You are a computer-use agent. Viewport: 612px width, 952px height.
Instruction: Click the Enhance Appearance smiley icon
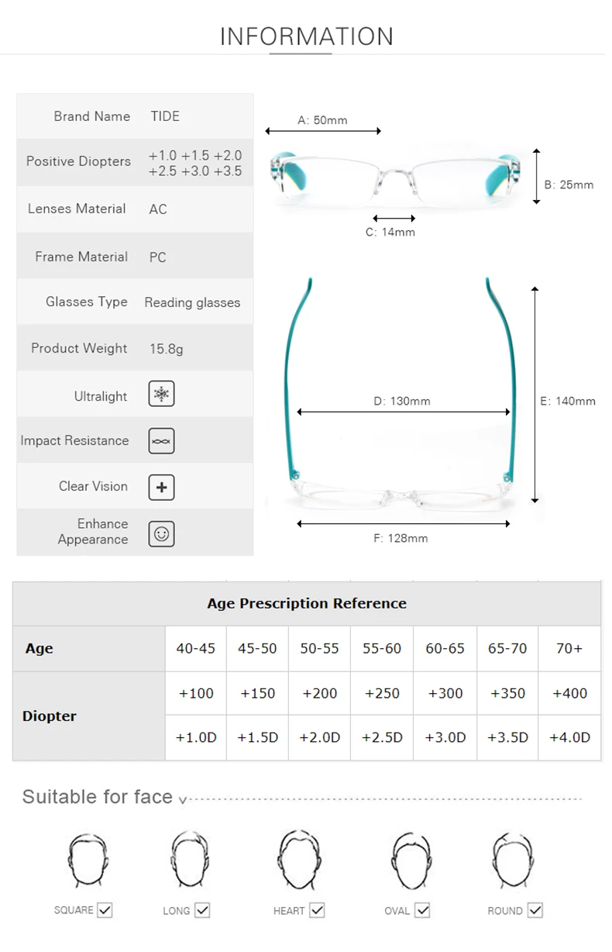click(x=161, y=533)
